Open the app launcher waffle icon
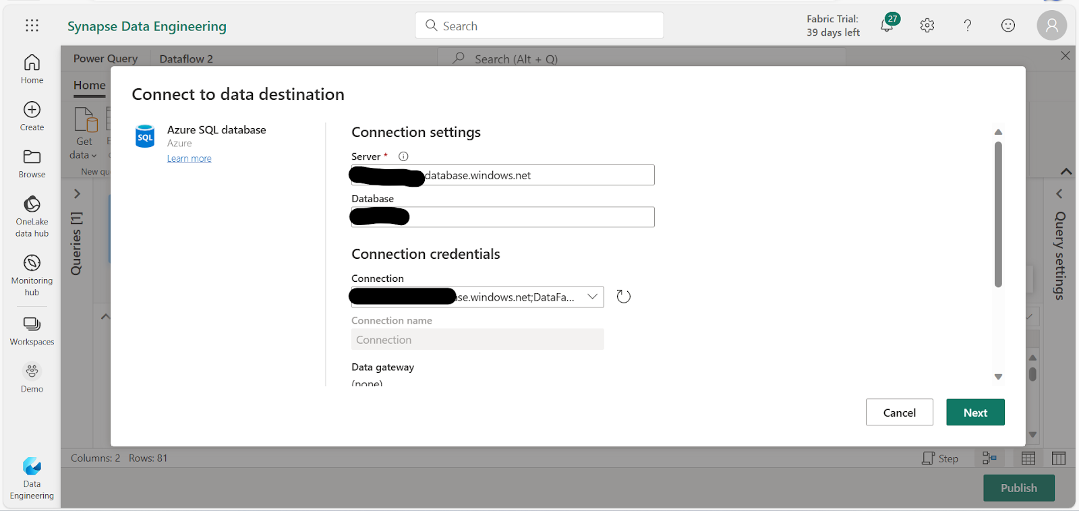The image size is (1079, 511). (x=32, y=26)
